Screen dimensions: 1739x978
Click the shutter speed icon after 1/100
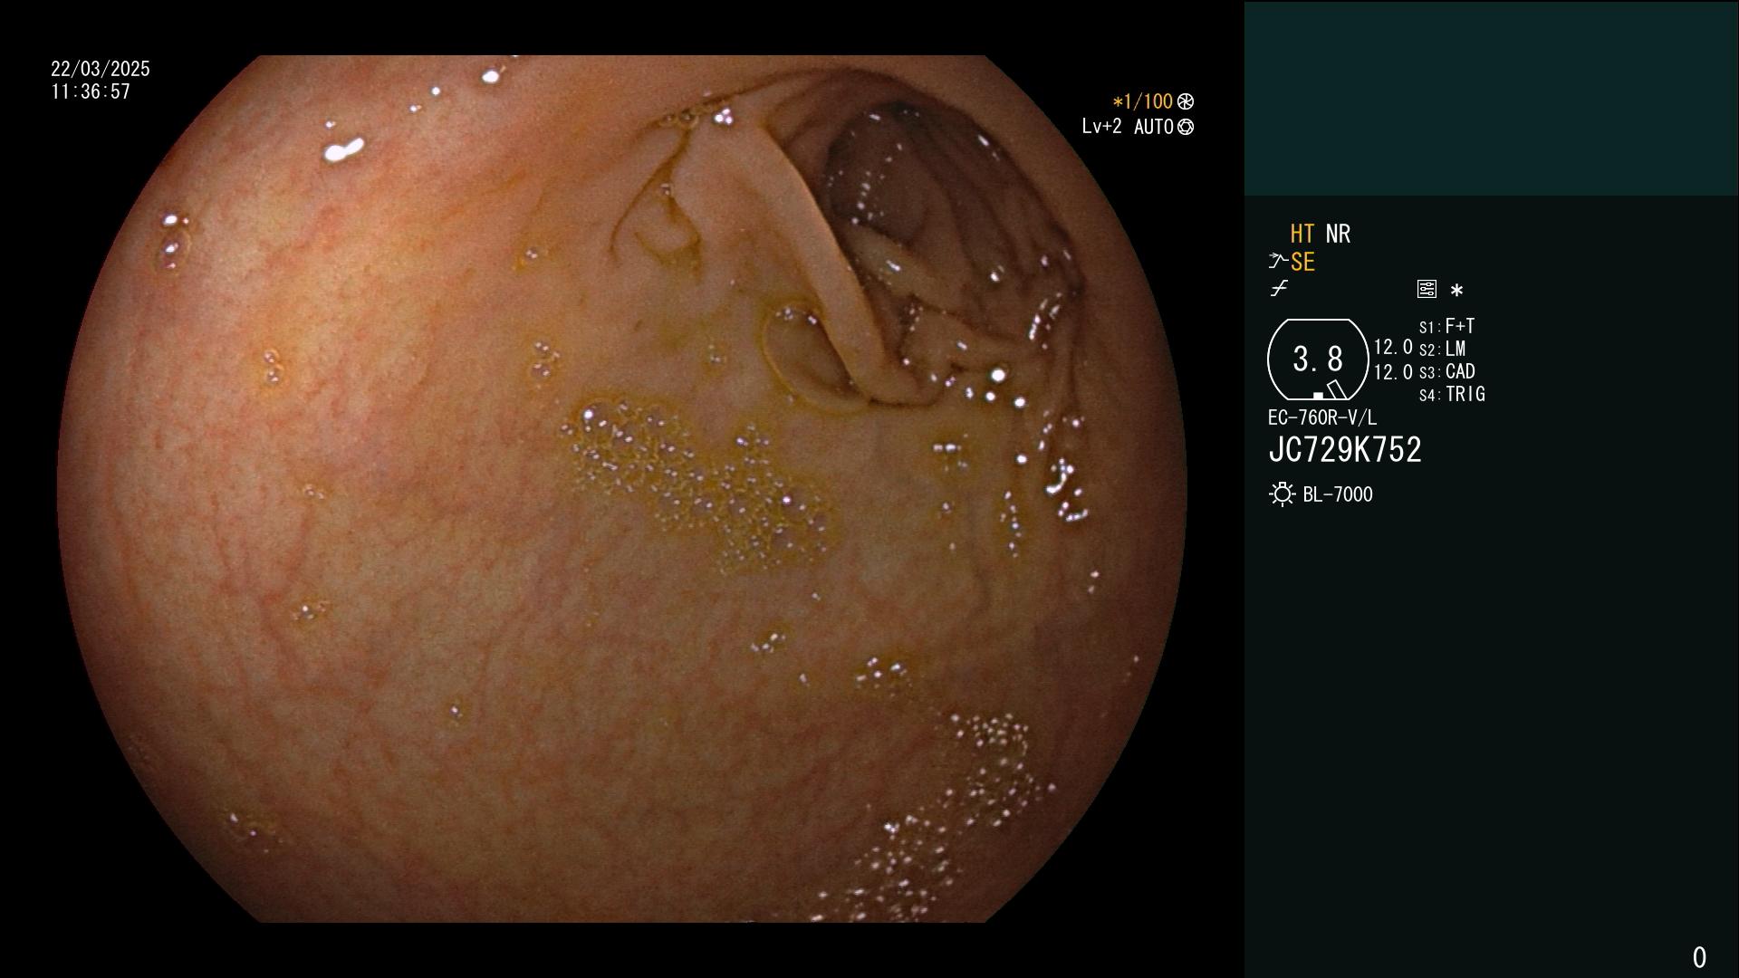pos(1185,101)
